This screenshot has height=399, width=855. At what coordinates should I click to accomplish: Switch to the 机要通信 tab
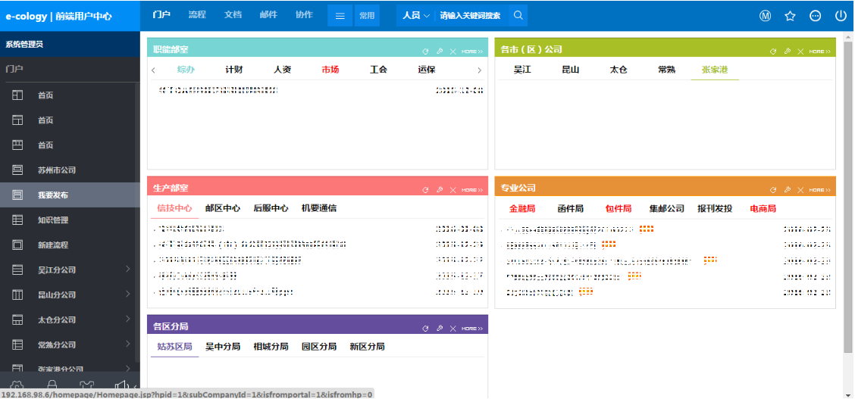click(319, 208)
